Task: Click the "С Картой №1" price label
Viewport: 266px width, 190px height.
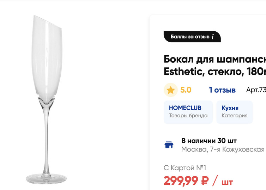Action: coord(185,168)
